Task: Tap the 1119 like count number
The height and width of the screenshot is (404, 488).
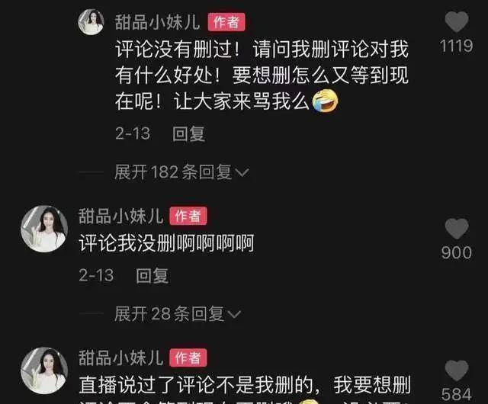Action: 457,46
